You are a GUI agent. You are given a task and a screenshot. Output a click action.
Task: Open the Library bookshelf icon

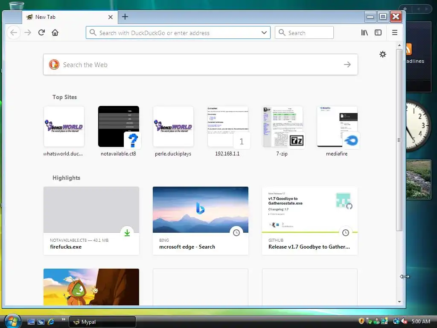point(364,32)
